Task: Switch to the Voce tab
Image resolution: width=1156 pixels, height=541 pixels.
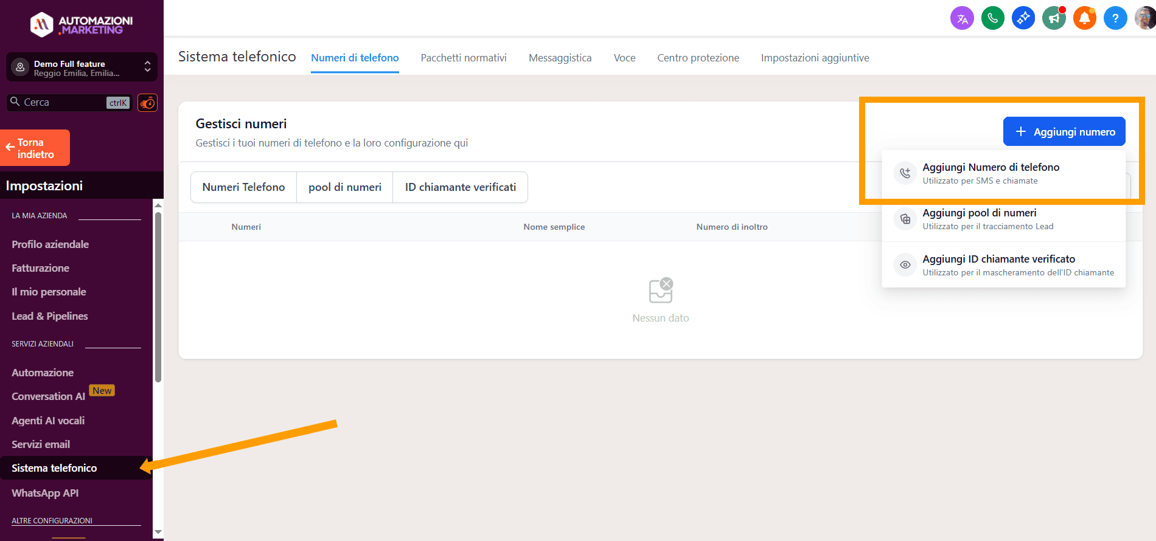Action: coord(624,58)
